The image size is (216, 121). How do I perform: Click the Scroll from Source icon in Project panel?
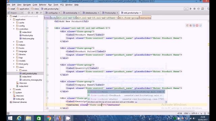[x=29, y=13]
